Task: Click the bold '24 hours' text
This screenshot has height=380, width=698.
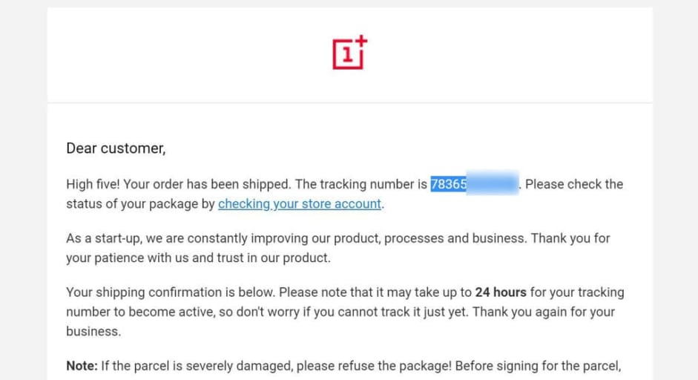Action: pyautogui.click(x=501, y=292)
